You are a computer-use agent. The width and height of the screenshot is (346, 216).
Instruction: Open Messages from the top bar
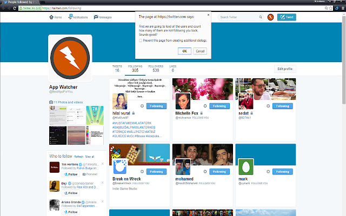102,17
